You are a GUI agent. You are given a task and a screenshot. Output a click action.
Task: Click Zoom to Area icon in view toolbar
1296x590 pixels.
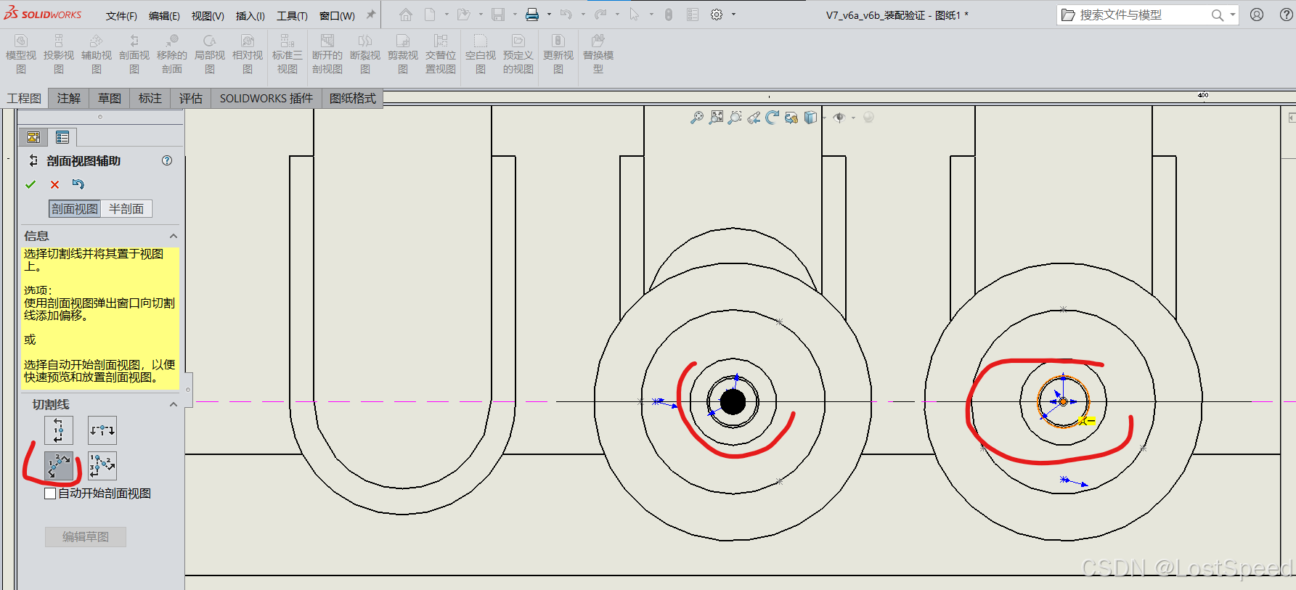click(x=735, y=118)
